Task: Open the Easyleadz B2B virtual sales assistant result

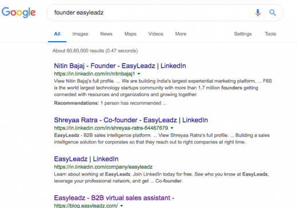Action: click(x=114, y=198)
